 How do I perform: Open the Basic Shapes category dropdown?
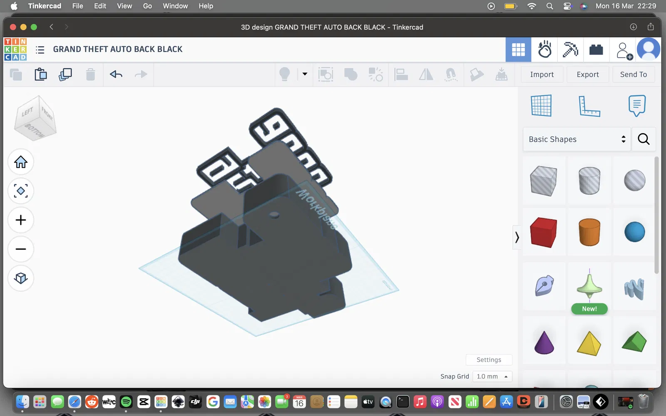[x=577, y=139]
